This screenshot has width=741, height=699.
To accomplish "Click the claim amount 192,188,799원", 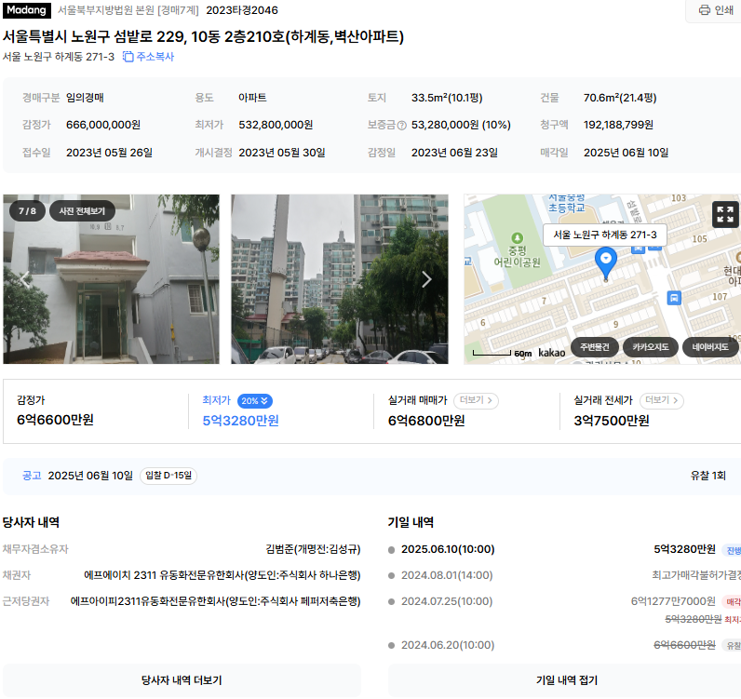I will pyautogui.click(x=618, y=125).
